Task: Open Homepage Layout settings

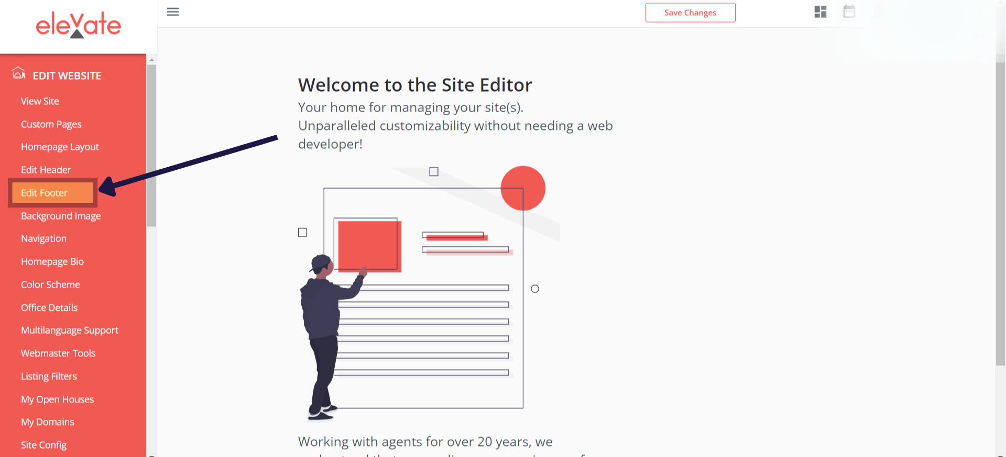Action: coord(60,147)
